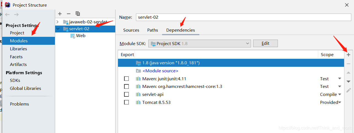Open the Problems section
Screen dimensions: 354x133
(19, 104)
